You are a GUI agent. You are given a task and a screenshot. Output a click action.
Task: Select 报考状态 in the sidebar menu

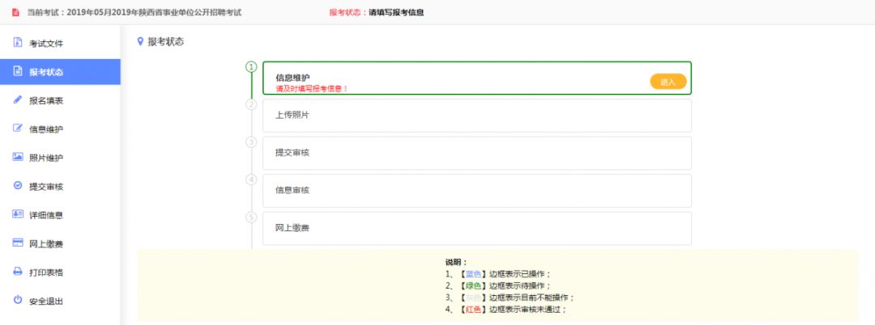(60, 72)
